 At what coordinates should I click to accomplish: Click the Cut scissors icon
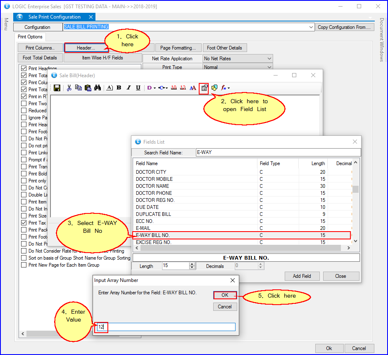[69, 88]
